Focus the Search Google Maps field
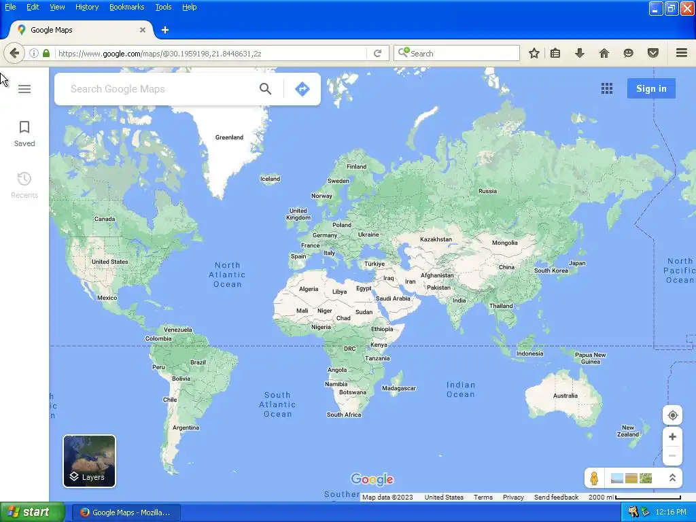This screenshot has height=522, width=696. coord(162,89)
